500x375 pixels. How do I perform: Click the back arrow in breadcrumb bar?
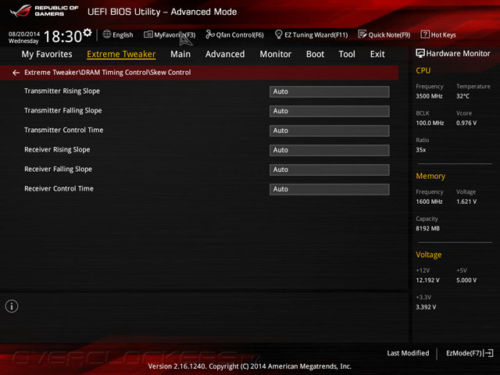point(16,73)
